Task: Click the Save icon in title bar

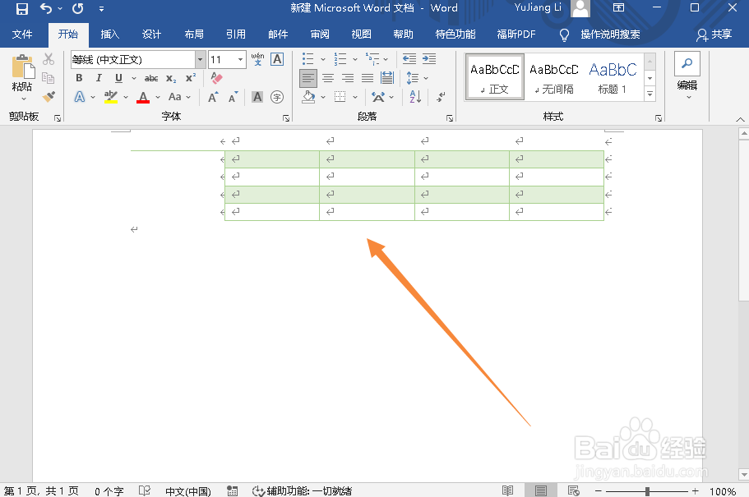Action: pyautogui.click(x=22, y=8)
